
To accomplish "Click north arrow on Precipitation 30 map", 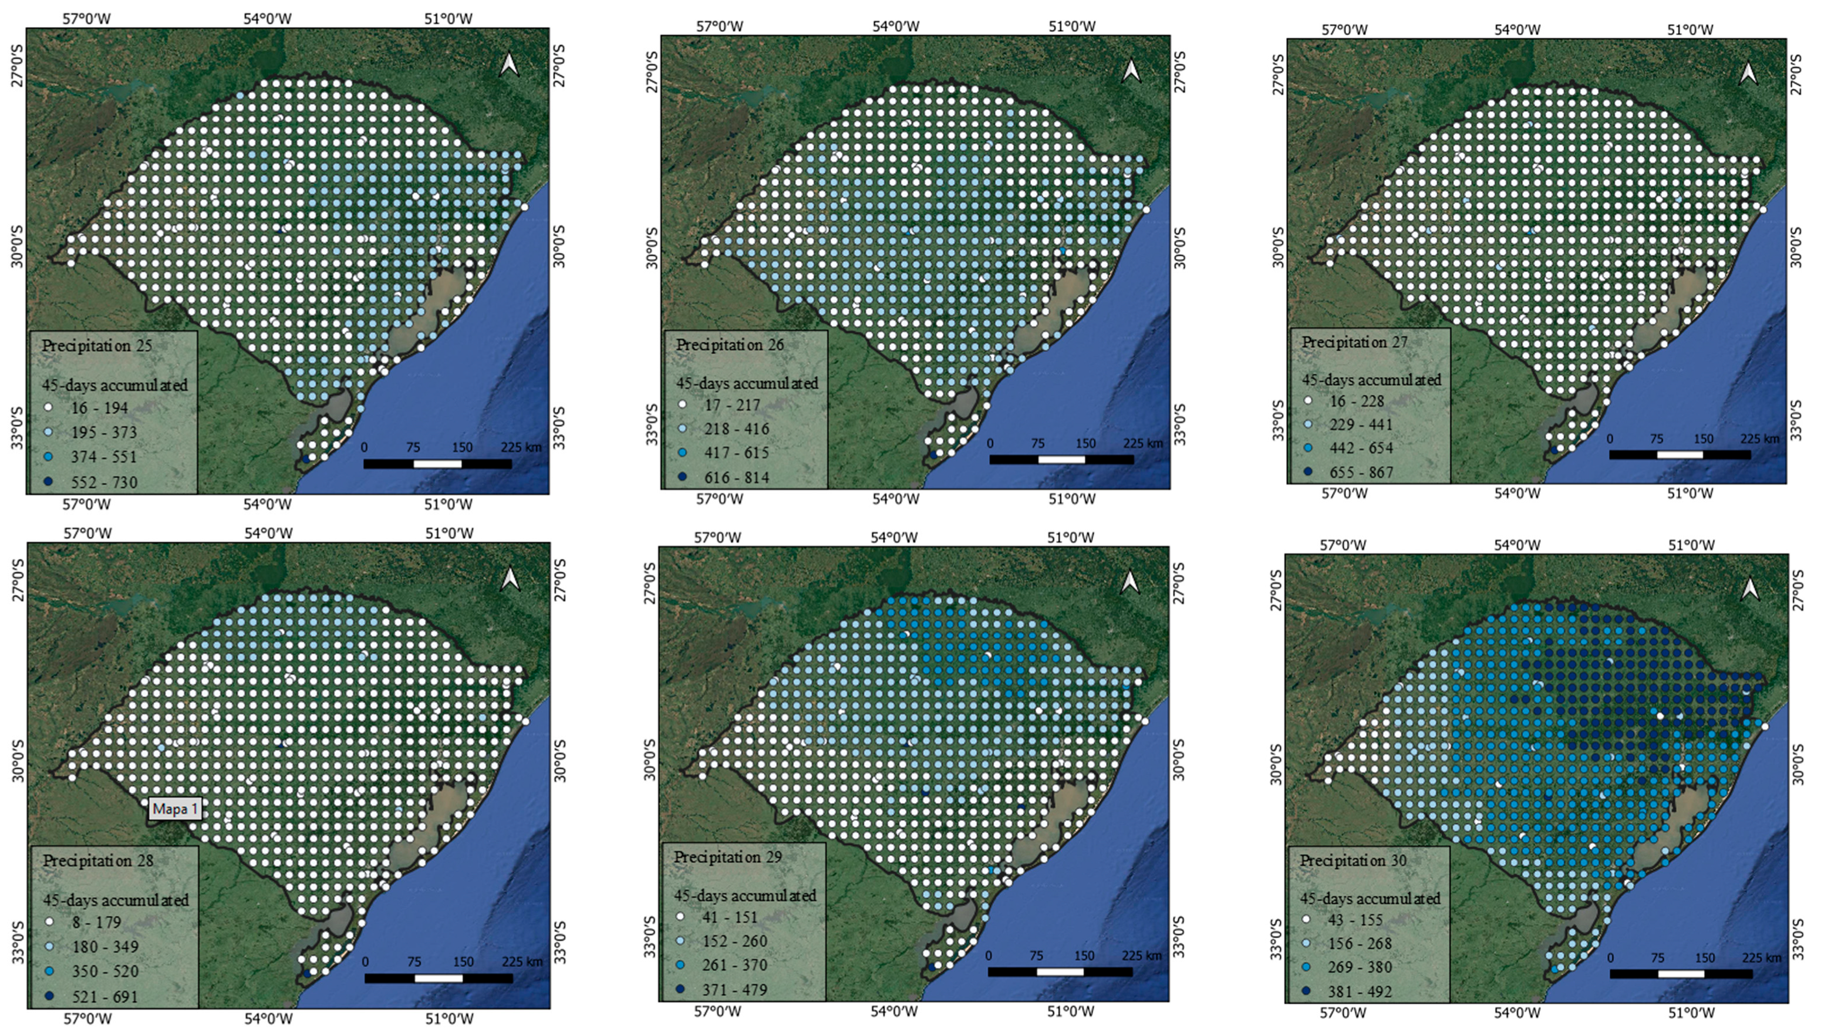I will click(1750, 588).
